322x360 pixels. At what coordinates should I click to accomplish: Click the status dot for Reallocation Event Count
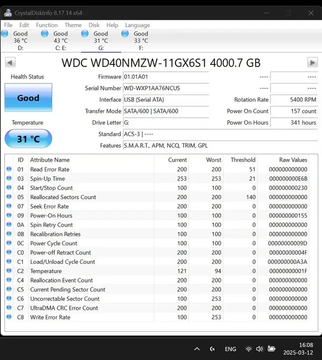pos(9,280)
